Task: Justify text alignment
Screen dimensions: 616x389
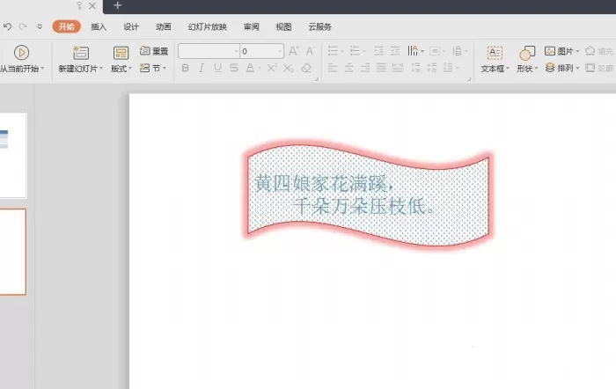Action: pyautogui.click(x=381, y=68)
